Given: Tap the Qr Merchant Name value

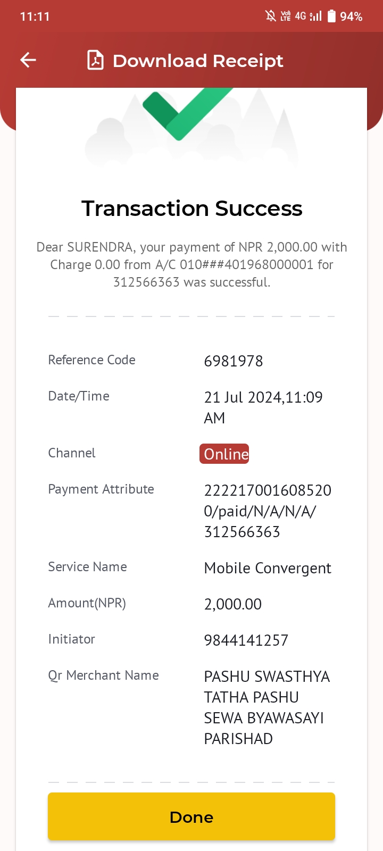Looking at the screenshot, I should pos(267,707).
